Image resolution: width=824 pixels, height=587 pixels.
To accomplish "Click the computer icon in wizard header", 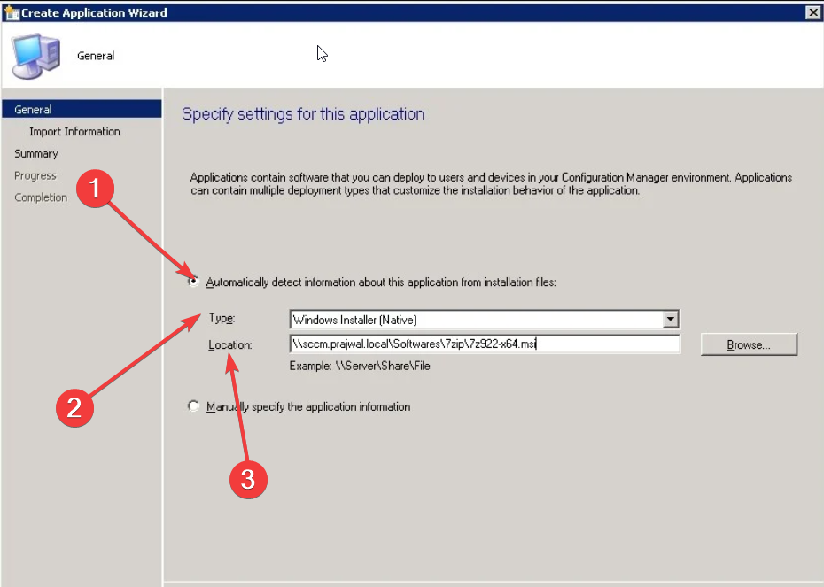I will click(x=35, y=56).
